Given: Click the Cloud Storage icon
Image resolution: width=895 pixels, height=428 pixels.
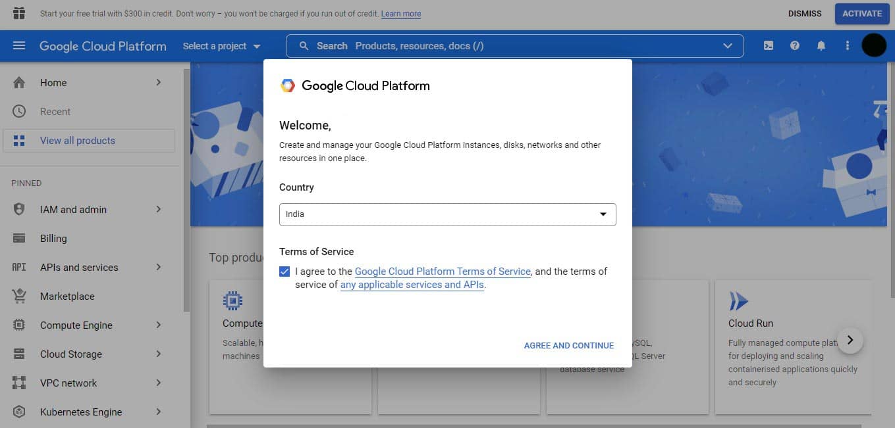Looking at the screenshot, I should (19, 354).
